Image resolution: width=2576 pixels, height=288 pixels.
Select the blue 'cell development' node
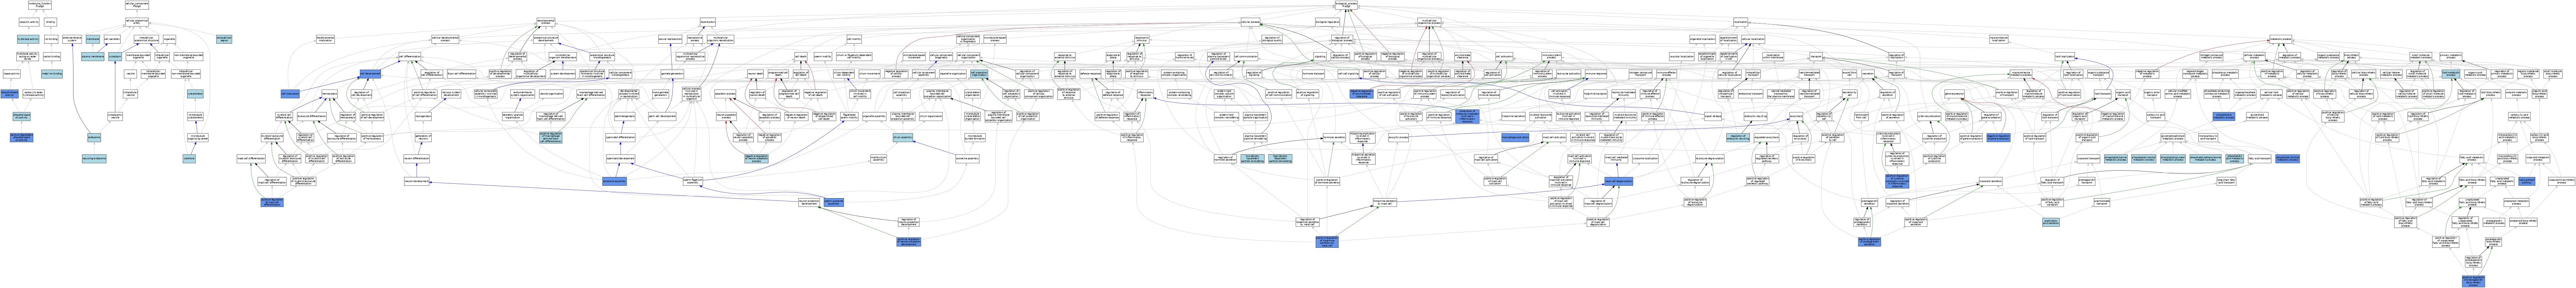[x=370, y=73]
